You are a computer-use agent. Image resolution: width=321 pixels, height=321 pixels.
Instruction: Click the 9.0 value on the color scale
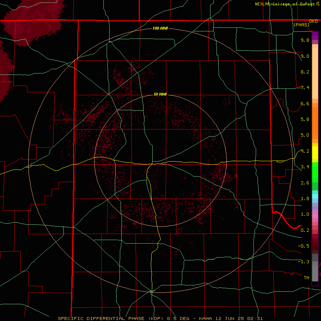305,56
